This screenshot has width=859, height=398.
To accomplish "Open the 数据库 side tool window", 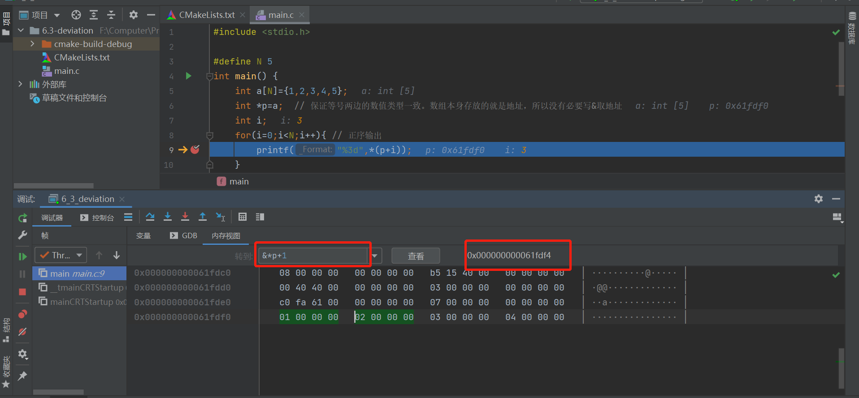I will [852, 28].
